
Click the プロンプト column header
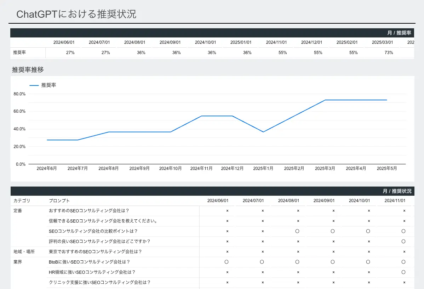[x=59, y=201]
